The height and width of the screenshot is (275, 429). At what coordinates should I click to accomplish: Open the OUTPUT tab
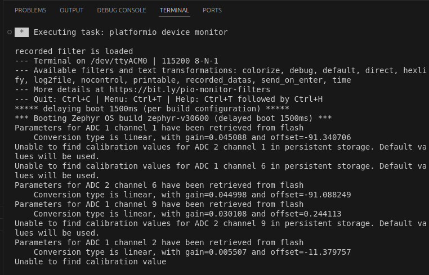point(71,10)
